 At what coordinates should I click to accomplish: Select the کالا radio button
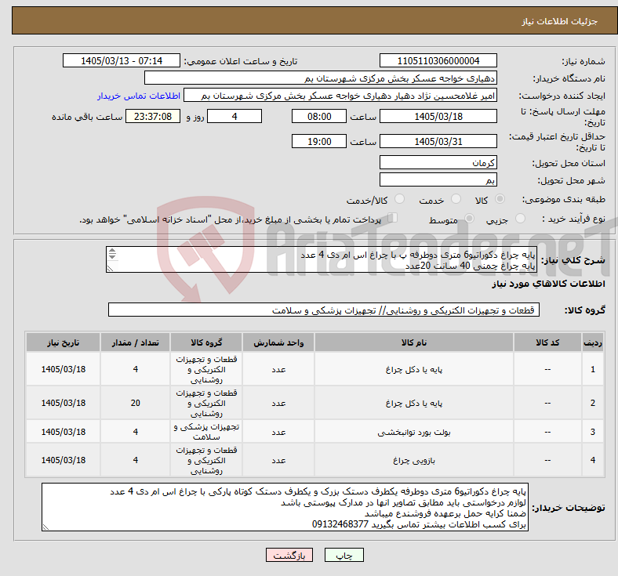click(x=500, y=199)
